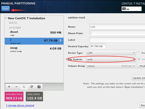Reload storage configuration with refresh icon
The width and height of the screenshot is (145, 109).
click(31, 87)
